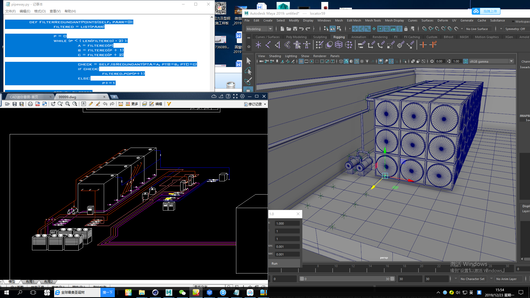
Task: Click the Redo arrow in Maya status line
Action: pyautogui.click(x=308, y=29)
